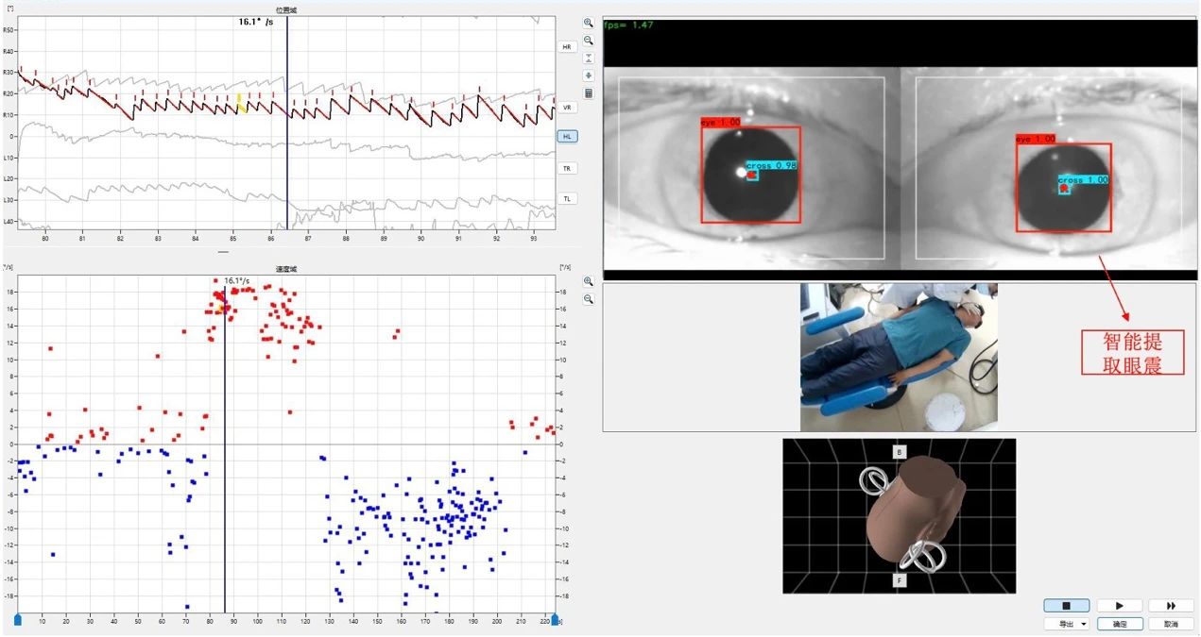The image size is (1201, 637).
Task: Toggle the HL trace channel
Action: coord(567,137)
